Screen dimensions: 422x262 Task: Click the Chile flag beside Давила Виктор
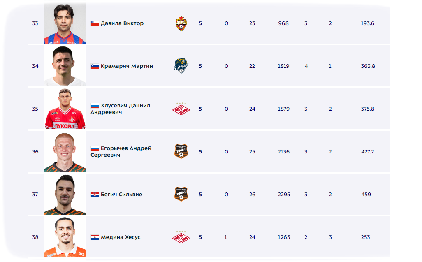coord(95,23)
